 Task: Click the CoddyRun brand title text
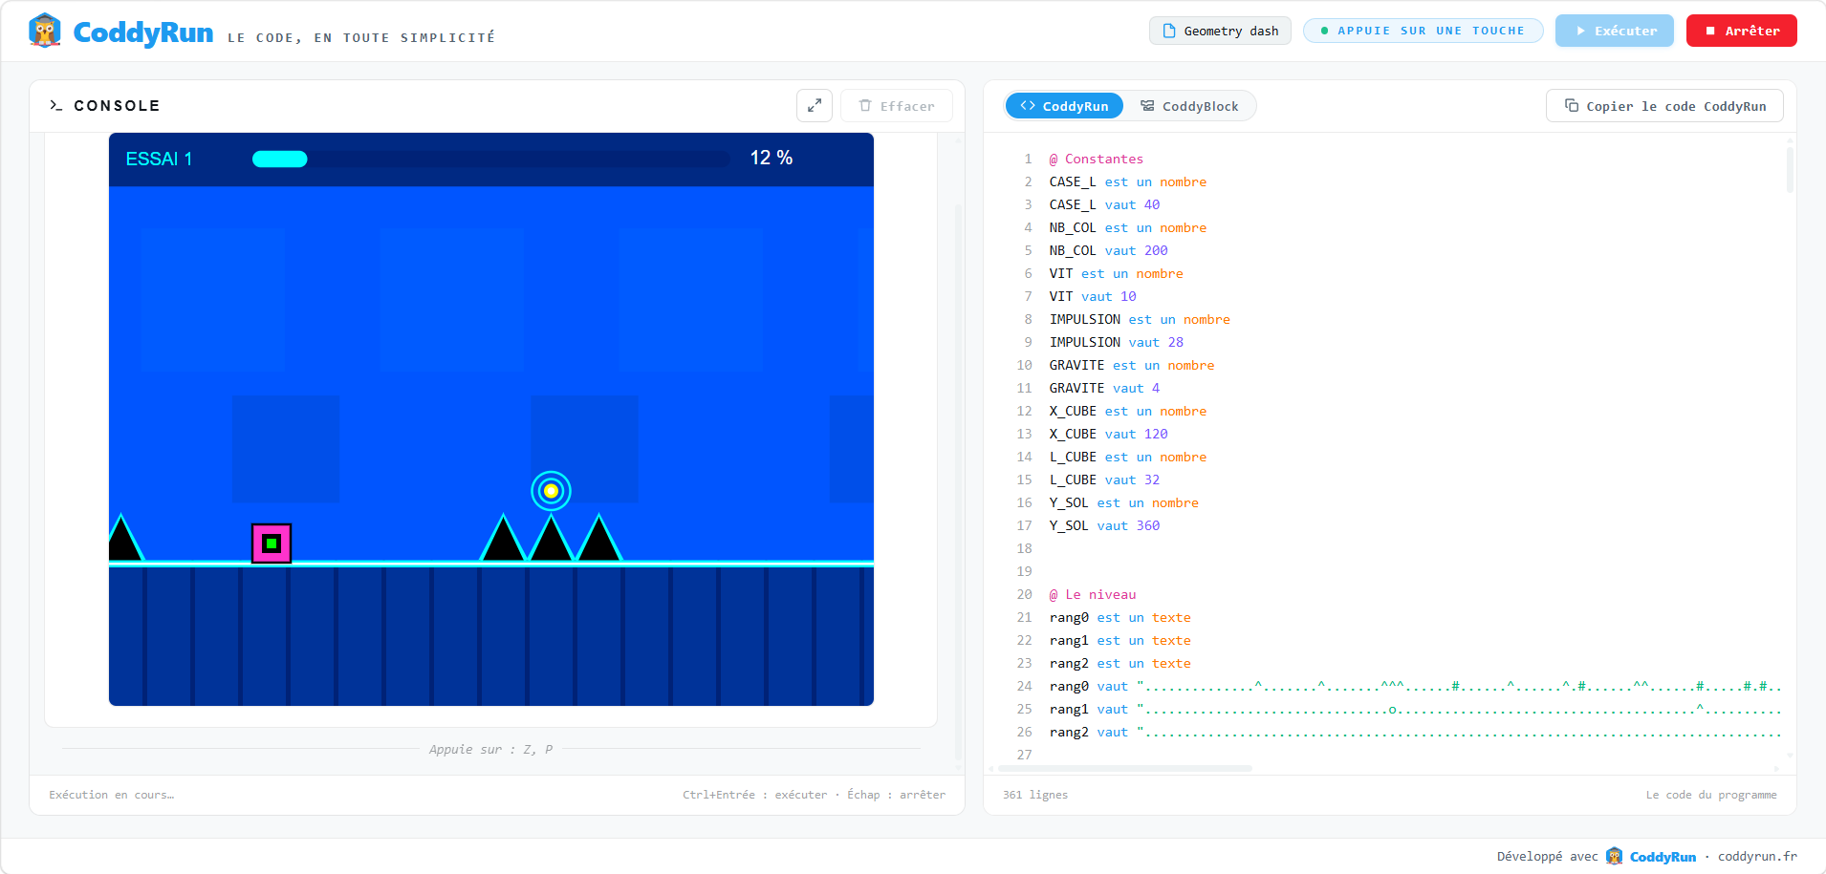click(x=143, y=32)
